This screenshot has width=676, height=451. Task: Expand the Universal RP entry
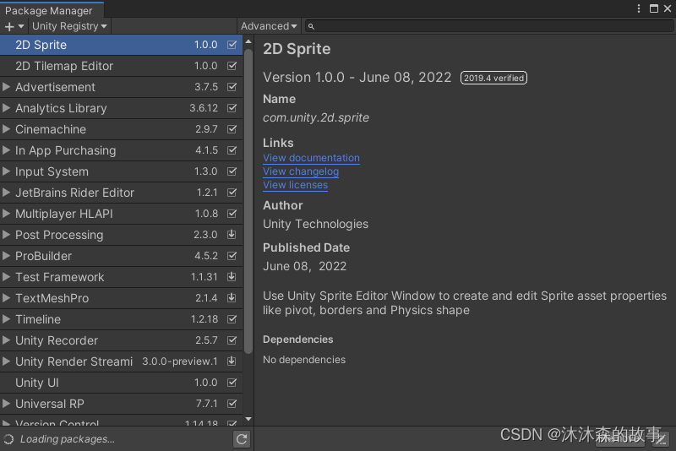coord(6,403)
